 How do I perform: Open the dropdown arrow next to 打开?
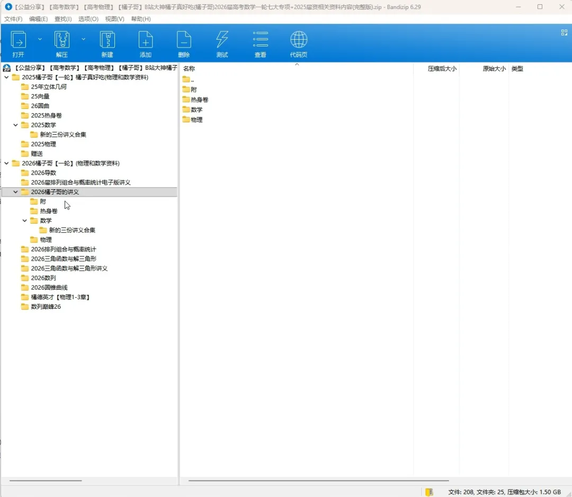pos(40,39)
